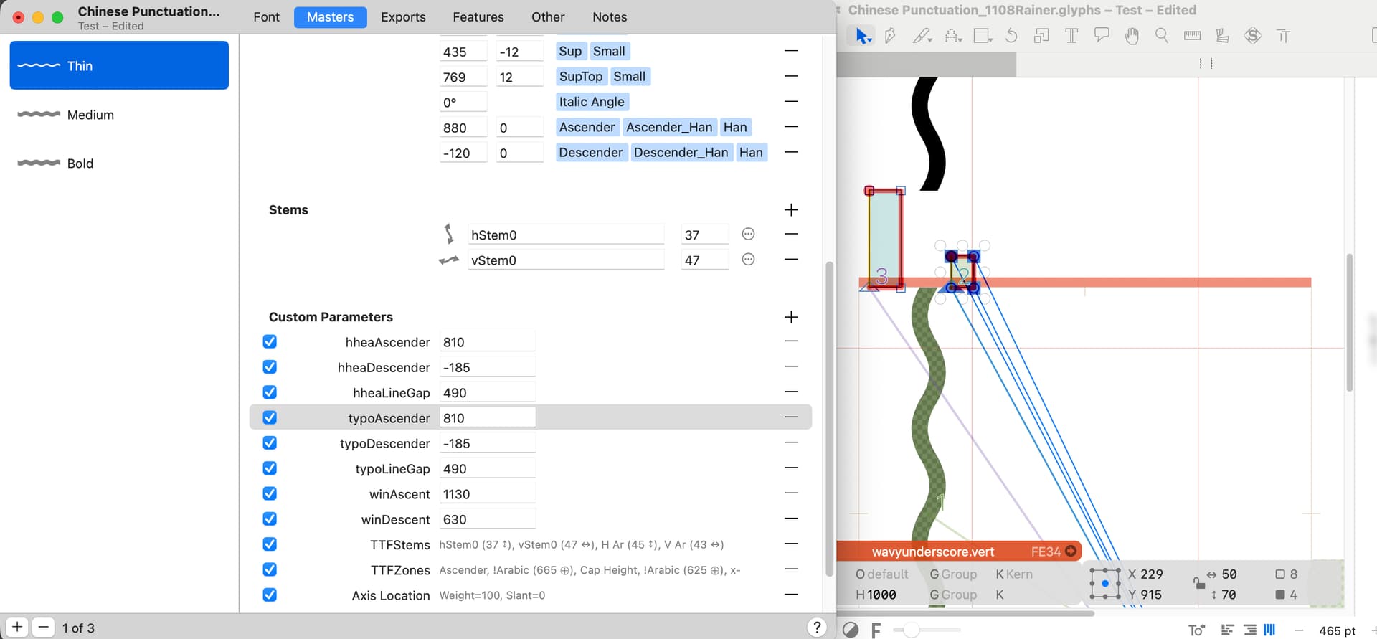
Task: Add a new custom parameter
Action: coord(791,317)
